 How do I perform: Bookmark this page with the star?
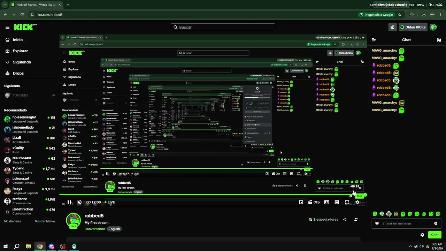point(400,15)
